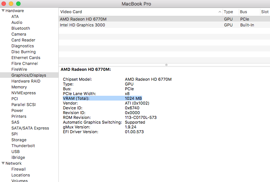Screen dimensions: 270x182
Task: Click the split pane divider handle
Action: [x=166, y=65]
